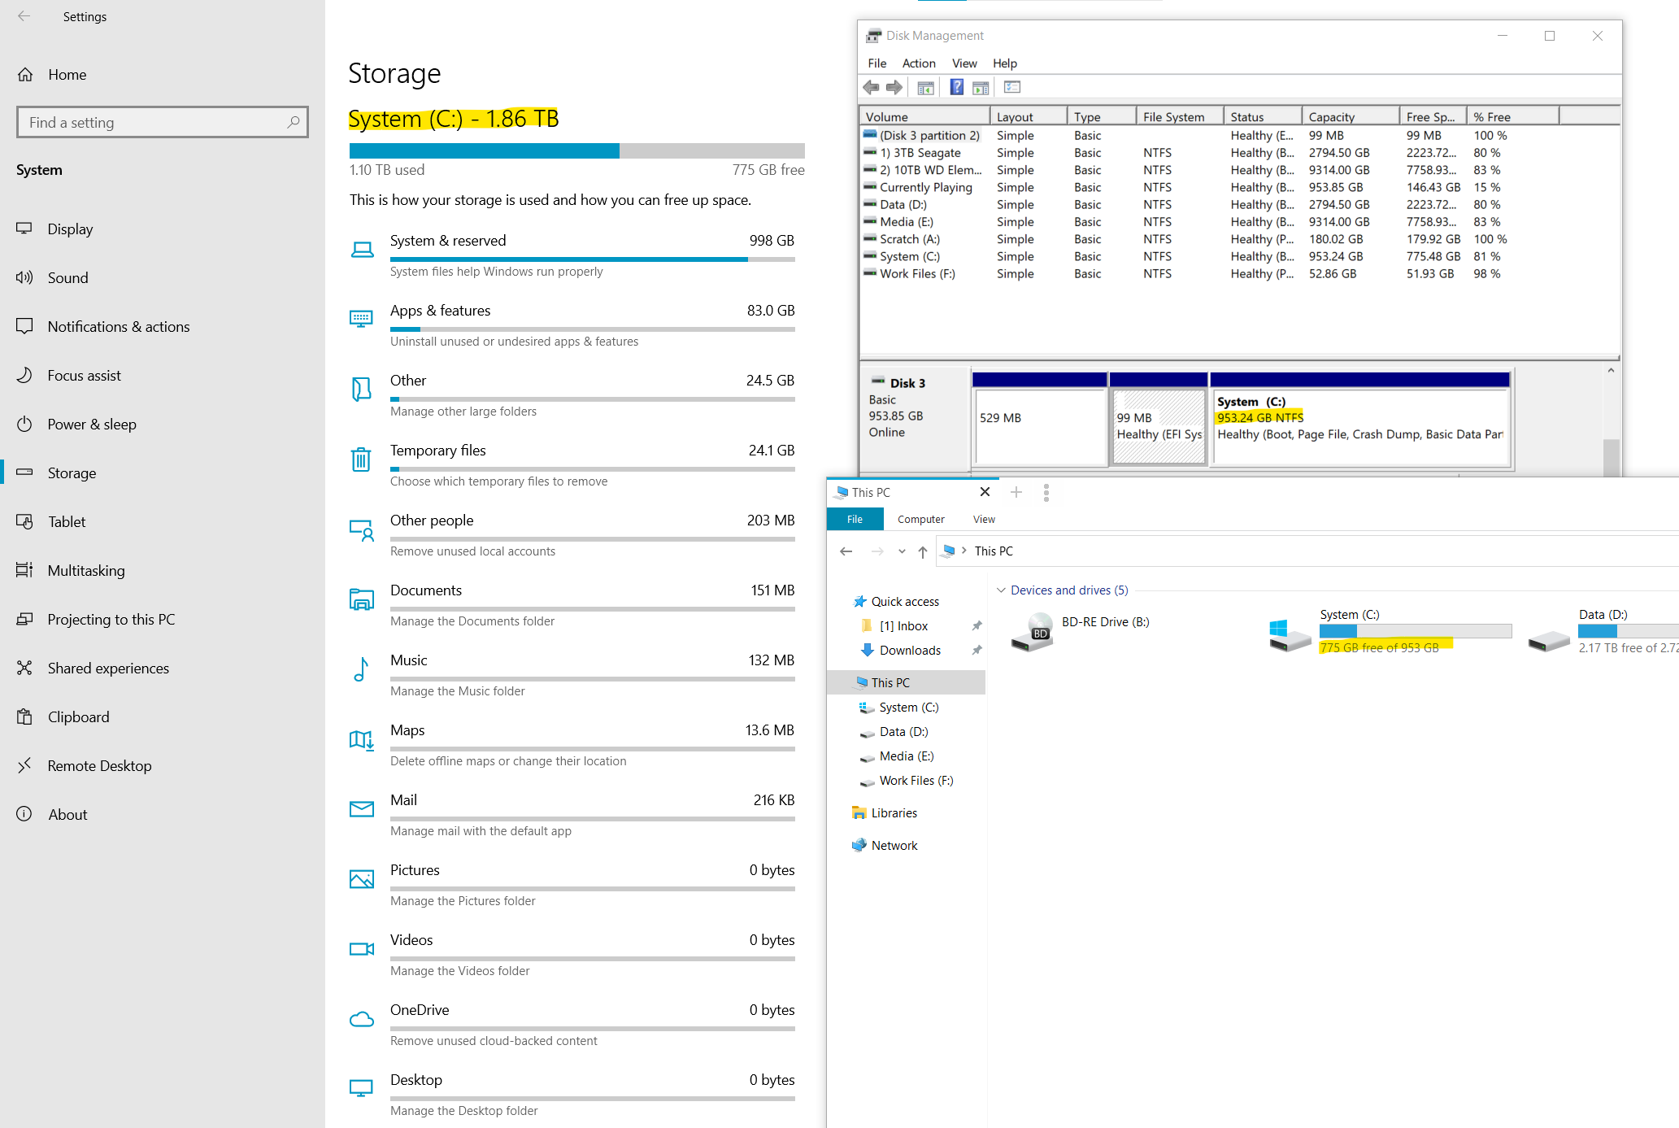Image resolution: width=1679 pixels, height=1128 pixels.
Task: Collapse the Devices and drives group
Action: coord(1001,590)
